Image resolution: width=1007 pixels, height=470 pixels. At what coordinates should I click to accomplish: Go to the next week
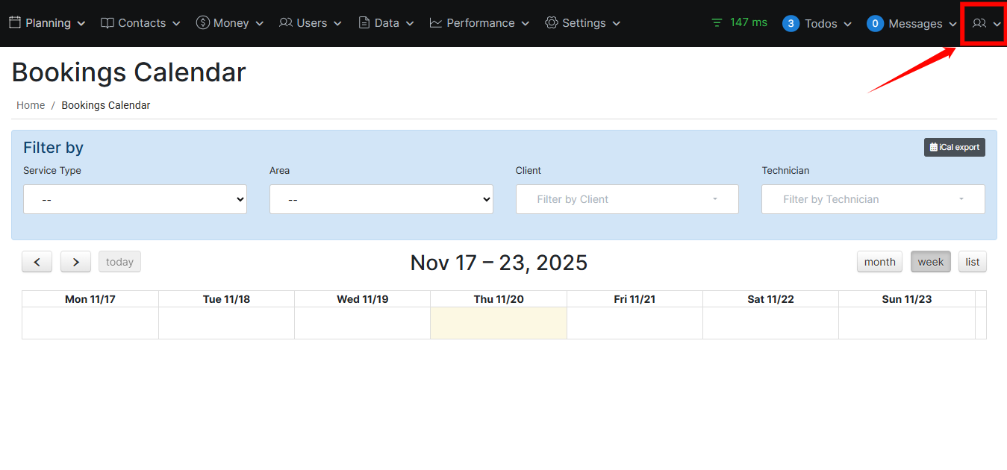[x=75, y=262]
